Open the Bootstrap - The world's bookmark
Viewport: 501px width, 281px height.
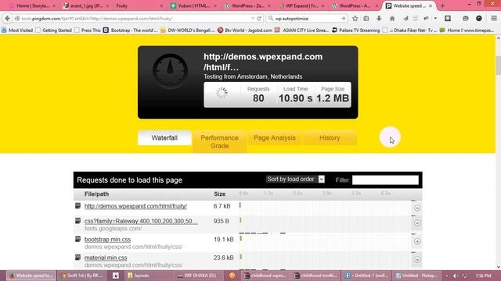coord(131,30)
